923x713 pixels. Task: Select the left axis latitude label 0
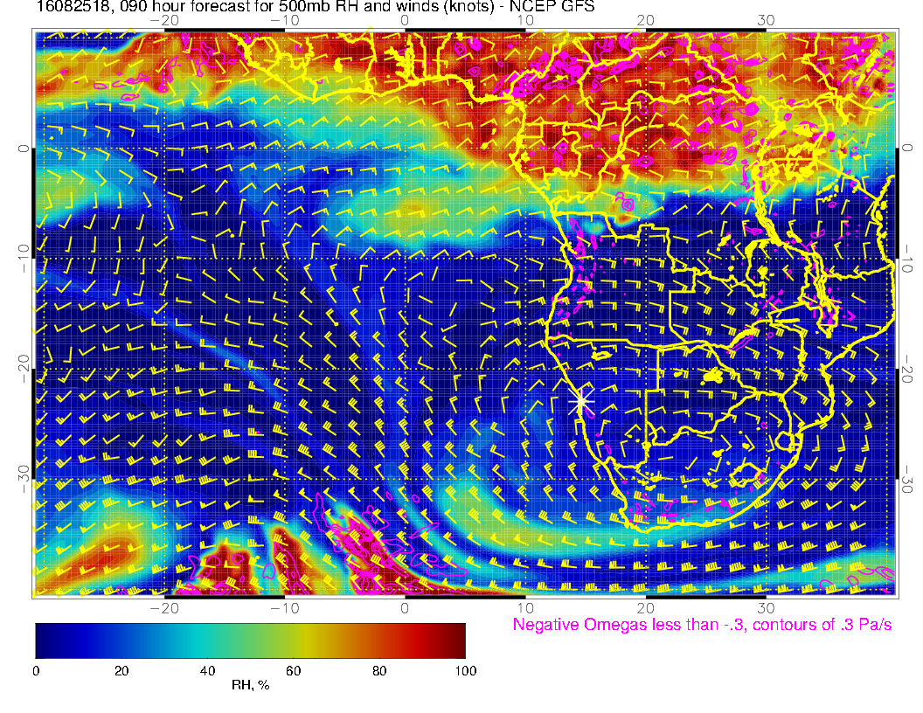(24, 149)
